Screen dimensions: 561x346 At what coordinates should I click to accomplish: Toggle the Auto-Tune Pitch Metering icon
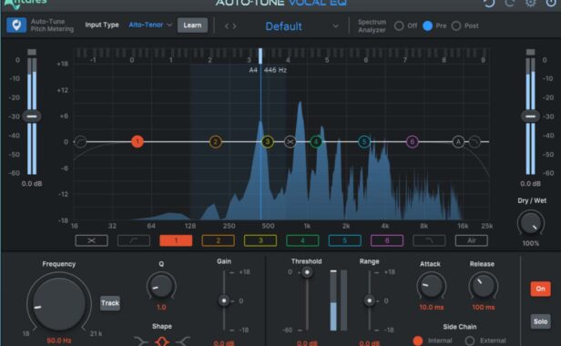click(16, 25)
